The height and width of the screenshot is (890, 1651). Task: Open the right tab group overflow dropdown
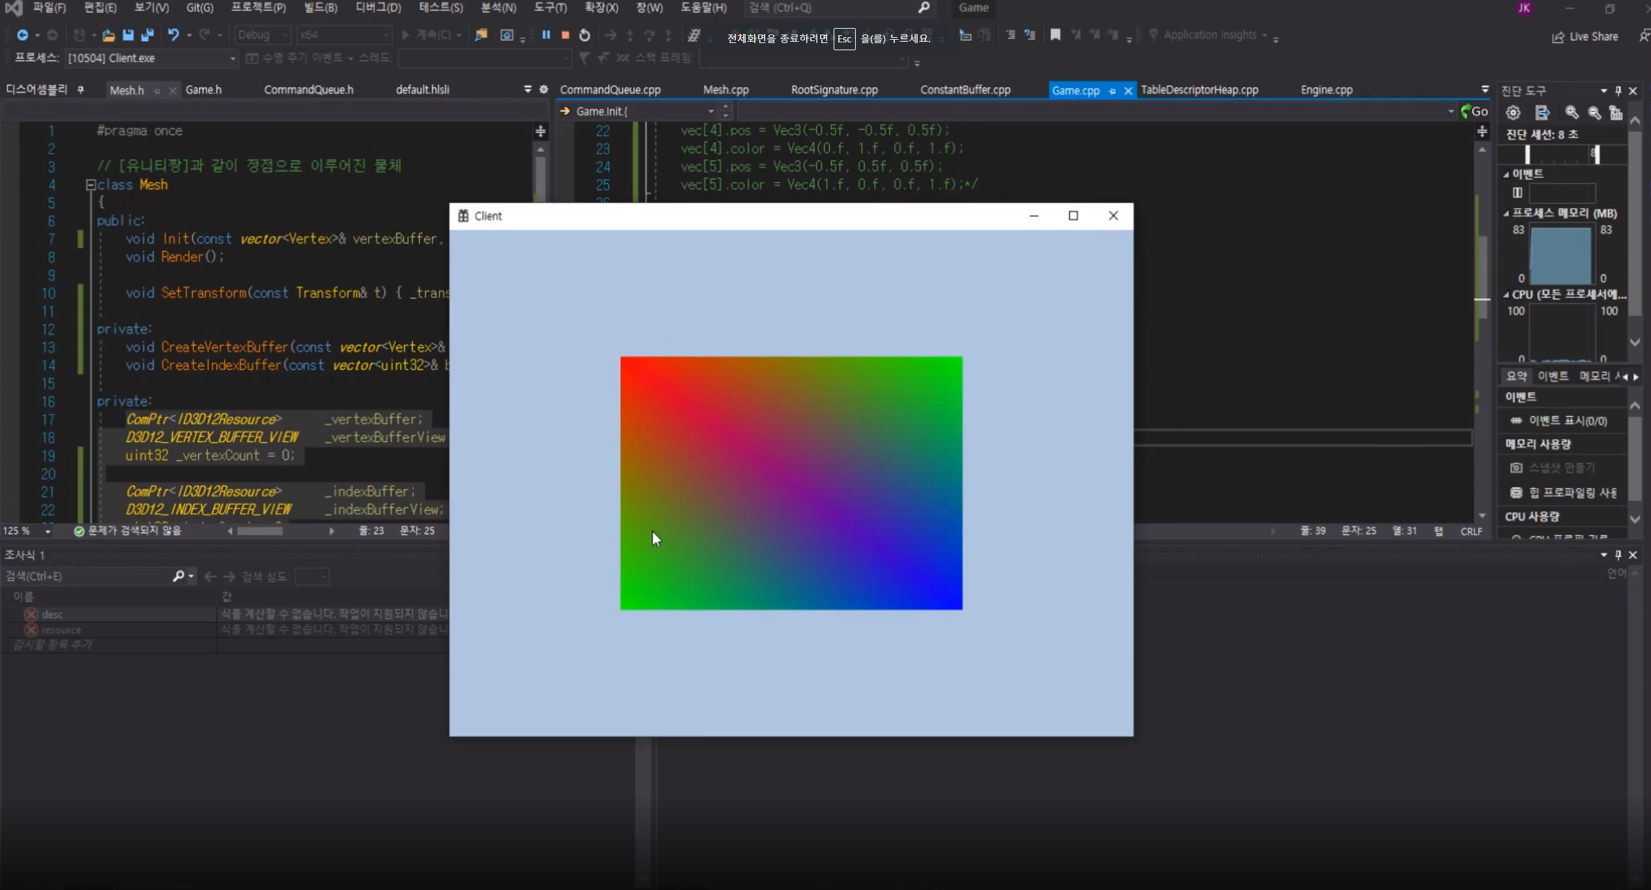(x=1485, y=89)
